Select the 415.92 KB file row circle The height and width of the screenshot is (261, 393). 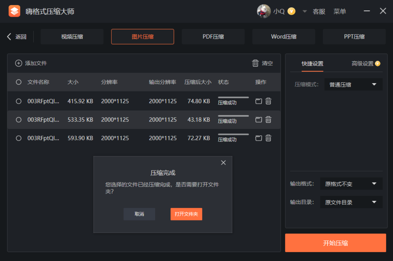tap(19, 101)
